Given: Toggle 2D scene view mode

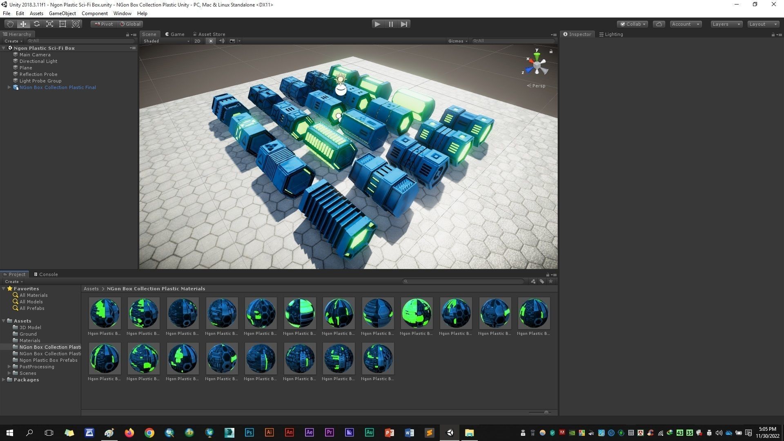Looking at the screenshot, I should click(198, 41).
